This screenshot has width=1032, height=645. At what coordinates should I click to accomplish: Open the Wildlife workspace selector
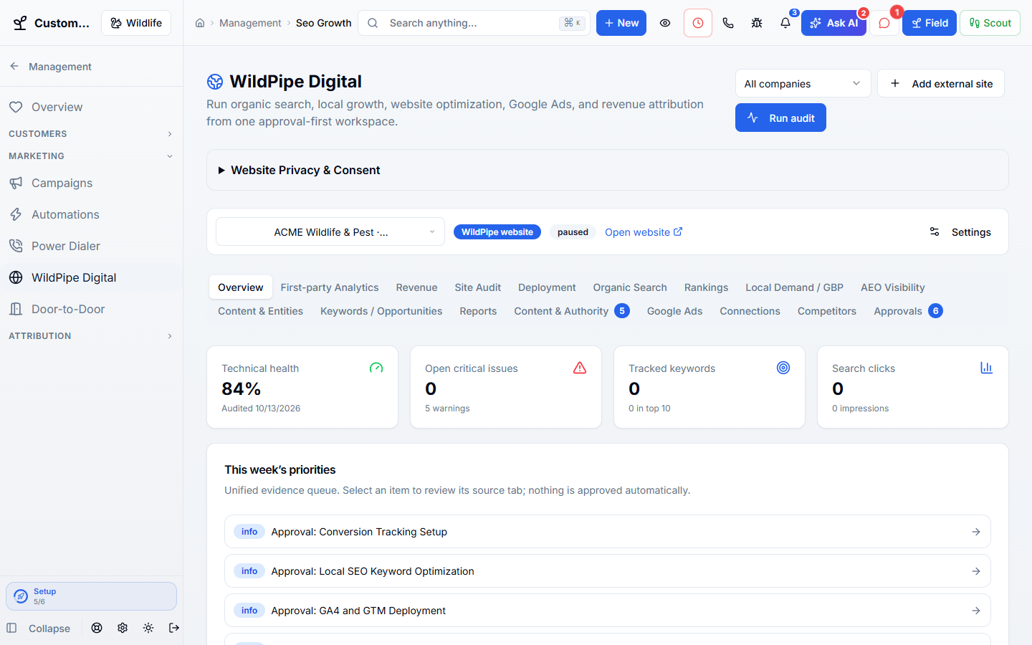136,23
